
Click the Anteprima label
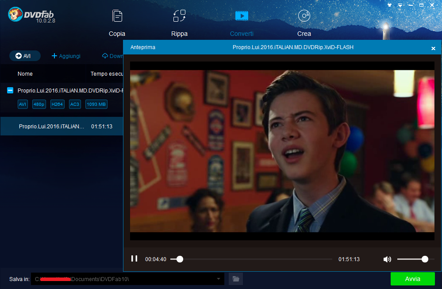coord(142,47)
